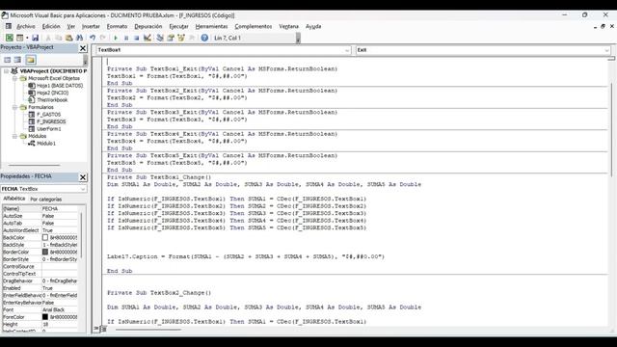This screenshot has width=617, height=347.
Task: Toggle Design Mode icon
Action: [148, 38]
